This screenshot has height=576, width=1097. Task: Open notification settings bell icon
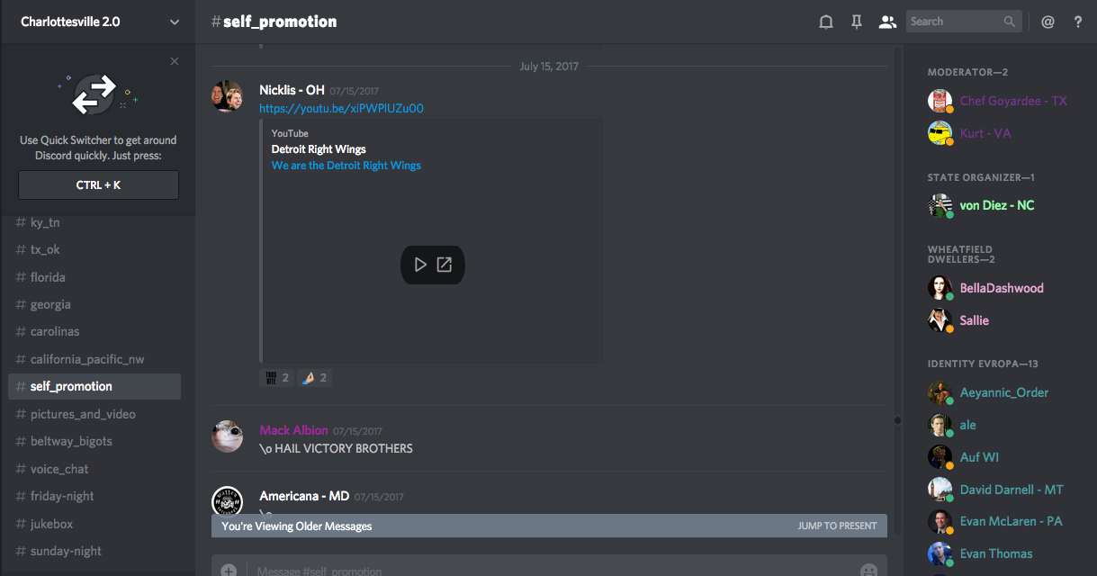pyautogui.click(x=825, y=22)
